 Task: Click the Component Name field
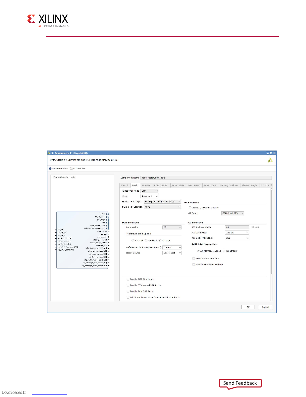[206, 178]
